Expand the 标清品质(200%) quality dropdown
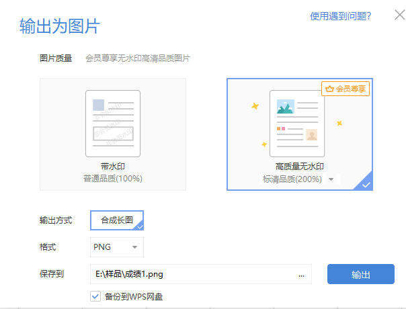This screenshot has height=309, width=406. pos(331,180)
